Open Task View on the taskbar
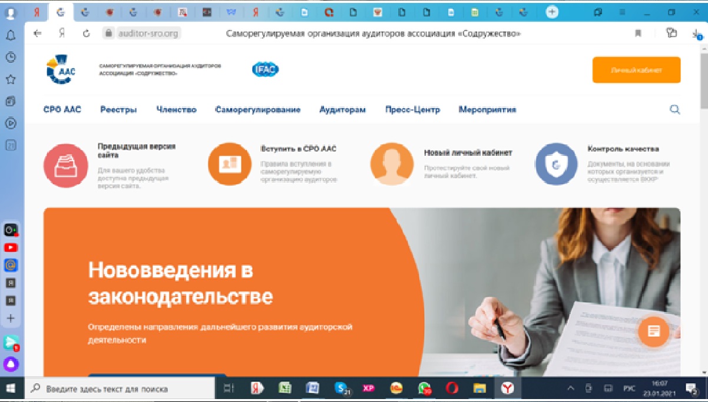This screenshot has height=402, width=708. 230,388
